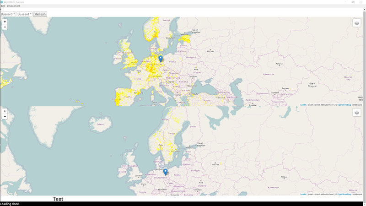Zoom in on the upper map

click(x=5, y=22)
